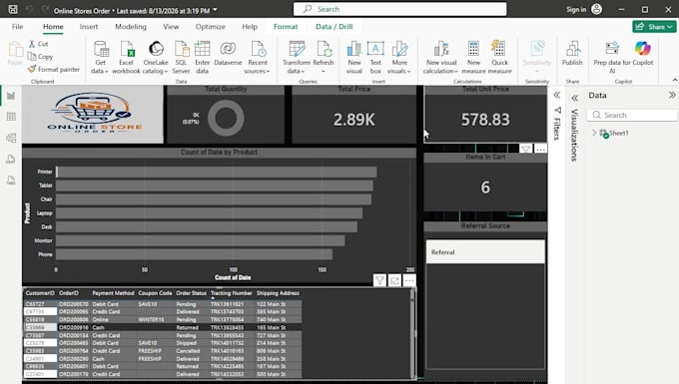Click Copy in the Clipboard group
The width and height of the screenshot is (679, 384).
[x=40, y=56]
